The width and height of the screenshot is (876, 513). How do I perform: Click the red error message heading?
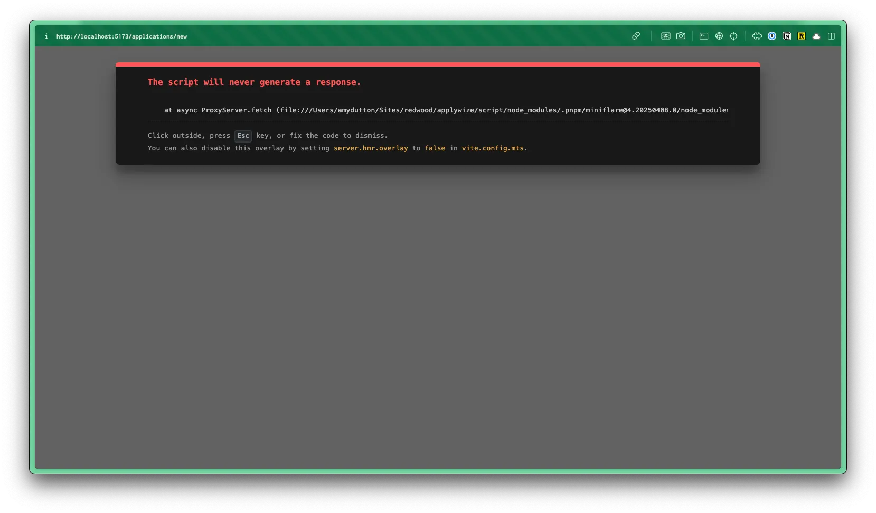tap(254, 82)
